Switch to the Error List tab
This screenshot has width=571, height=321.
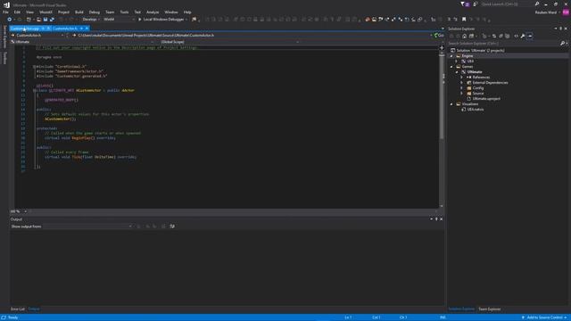coord(18,309)
